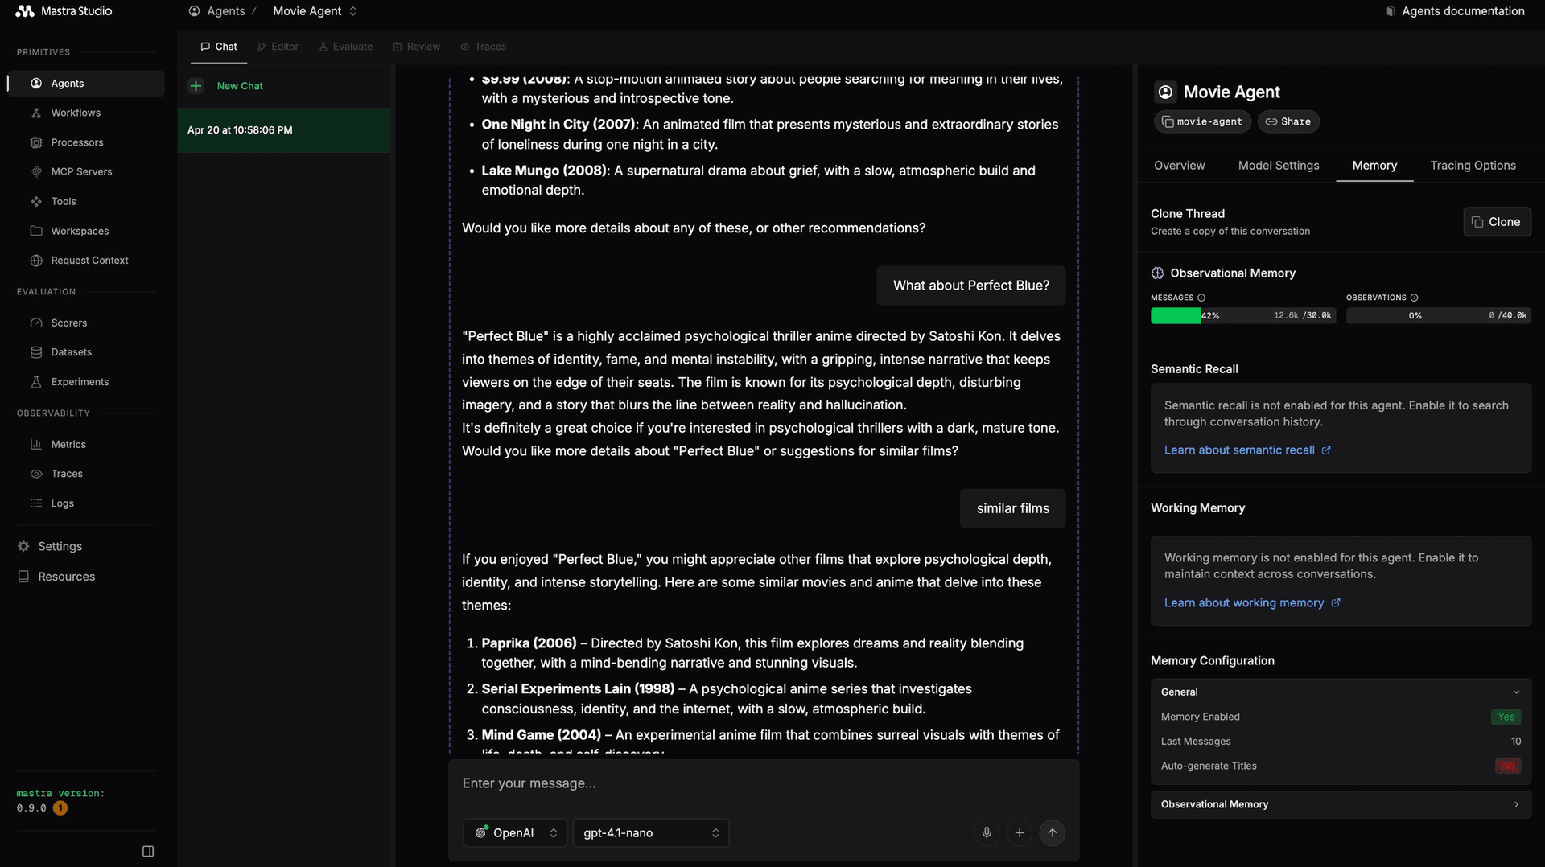The width and height of the screenshot is (1545, 867).
Task: Open the OpenAI provider selector
Action: (515, 832)
